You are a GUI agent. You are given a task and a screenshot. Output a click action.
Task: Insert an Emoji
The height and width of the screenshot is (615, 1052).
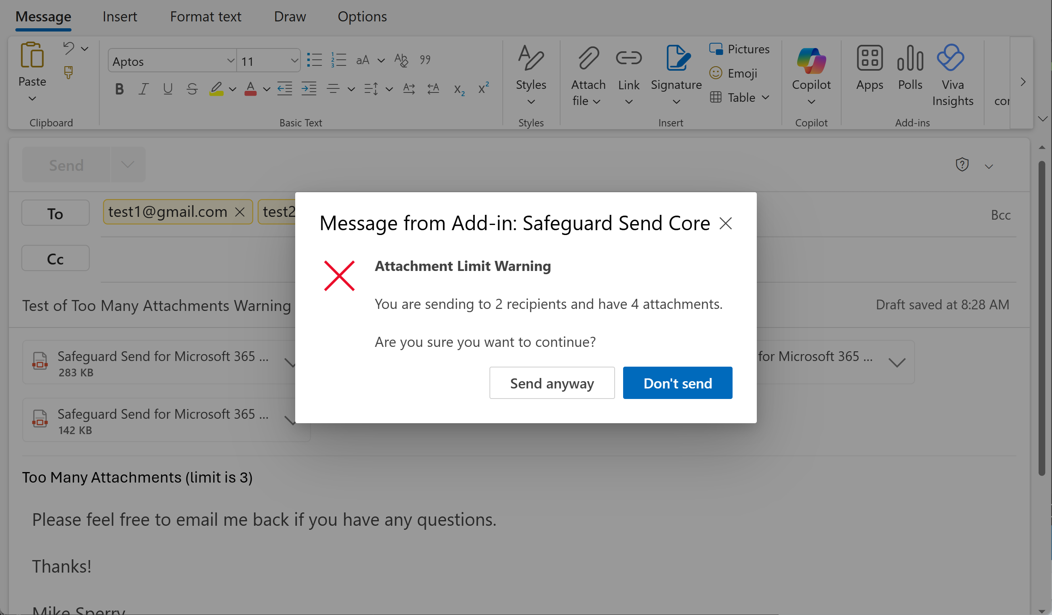click(x=733, y=73)
